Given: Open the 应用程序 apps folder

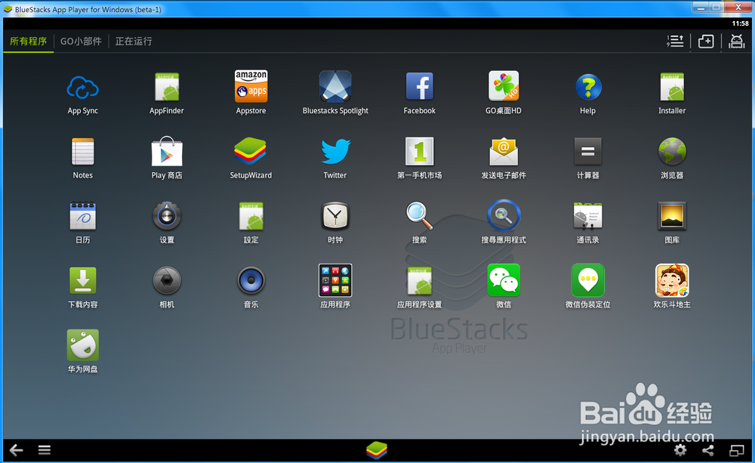Looking at the screenshot, I should [x=335, y=281].
